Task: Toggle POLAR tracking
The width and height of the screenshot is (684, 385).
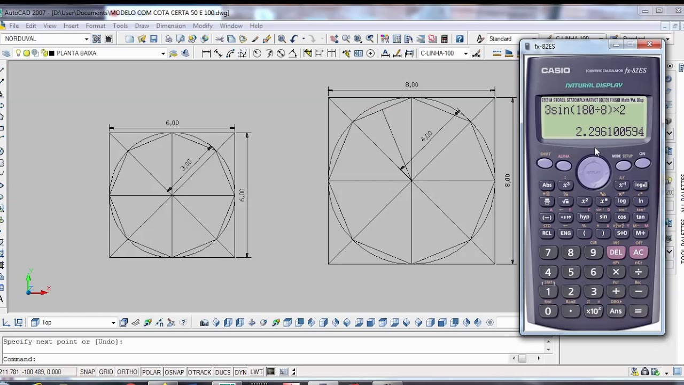Action: pyautogui.click(x=151, y=372)
